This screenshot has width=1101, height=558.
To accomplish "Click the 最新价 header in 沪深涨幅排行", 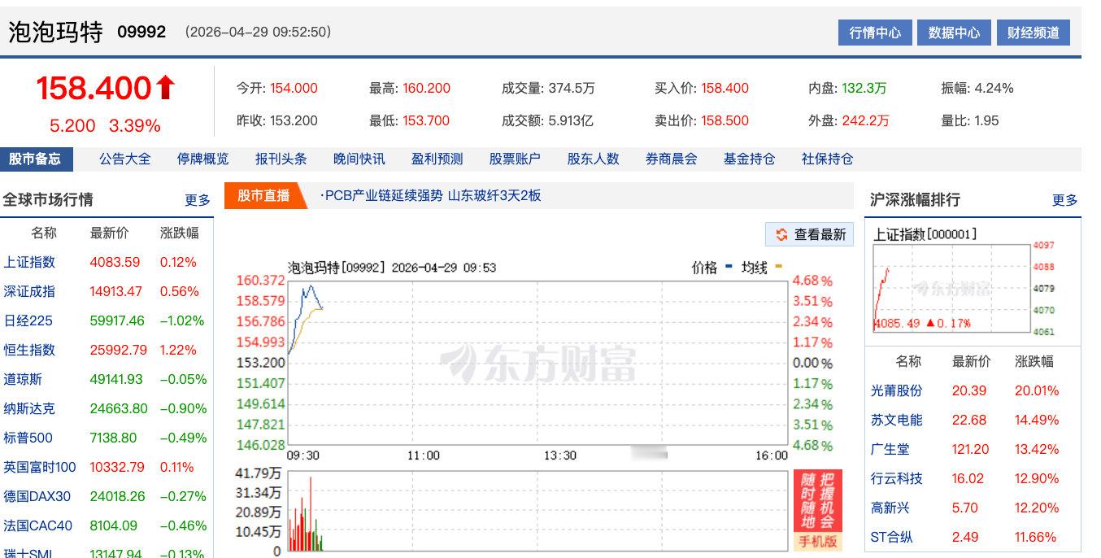I will [x=972, y=361].
